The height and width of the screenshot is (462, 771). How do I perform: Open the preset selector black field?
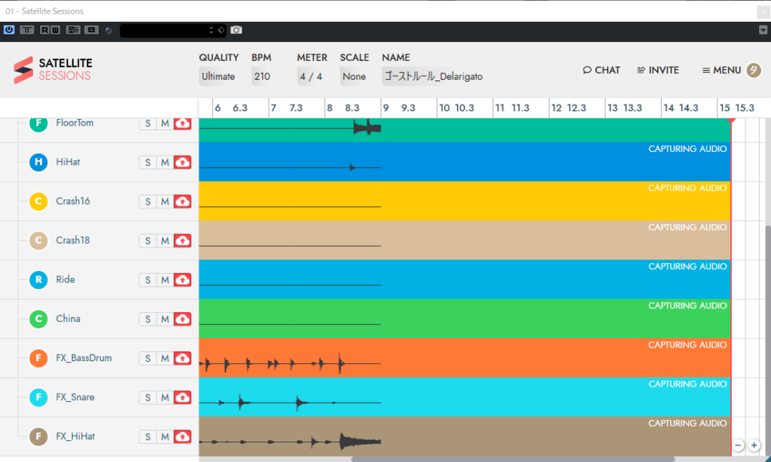point(172,30)
